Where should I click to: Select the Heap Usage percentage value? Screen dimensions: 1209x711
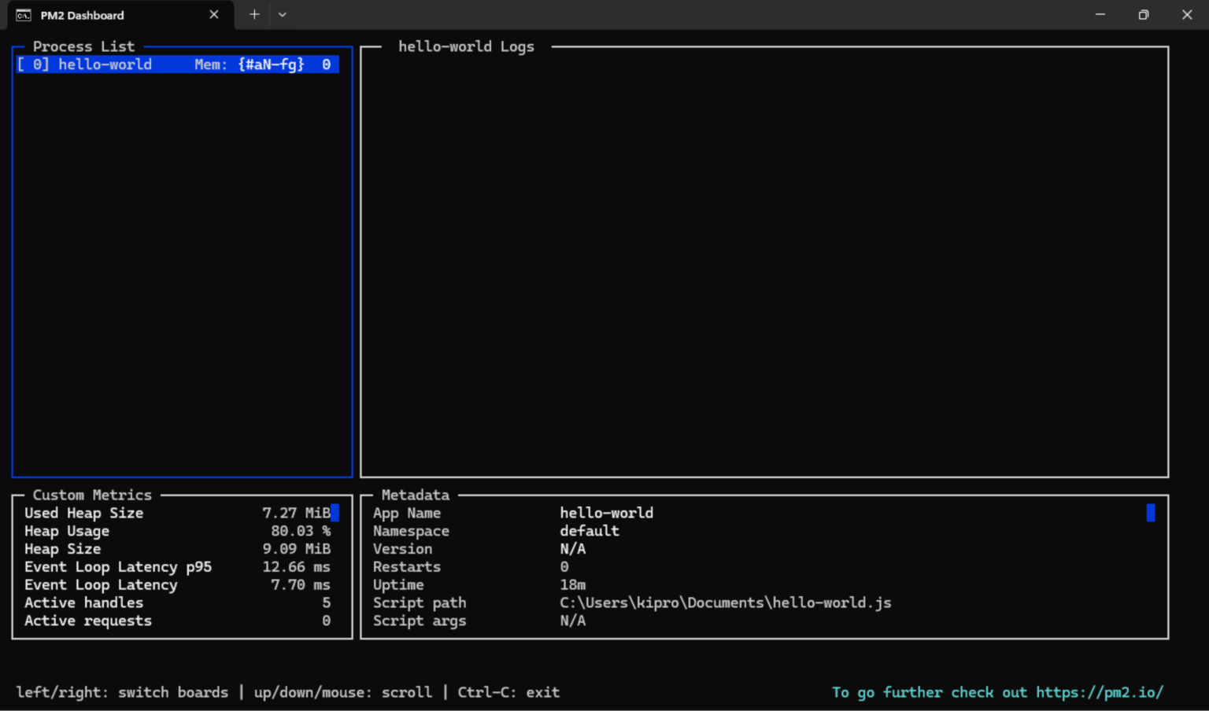coord(301,531)
